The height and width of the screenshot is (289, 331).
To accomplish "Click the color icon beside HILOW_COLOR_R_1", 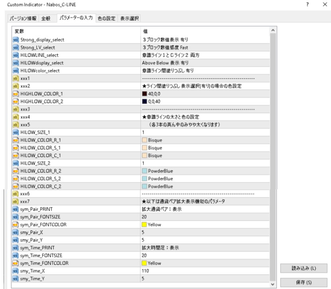I will point(16,140).
